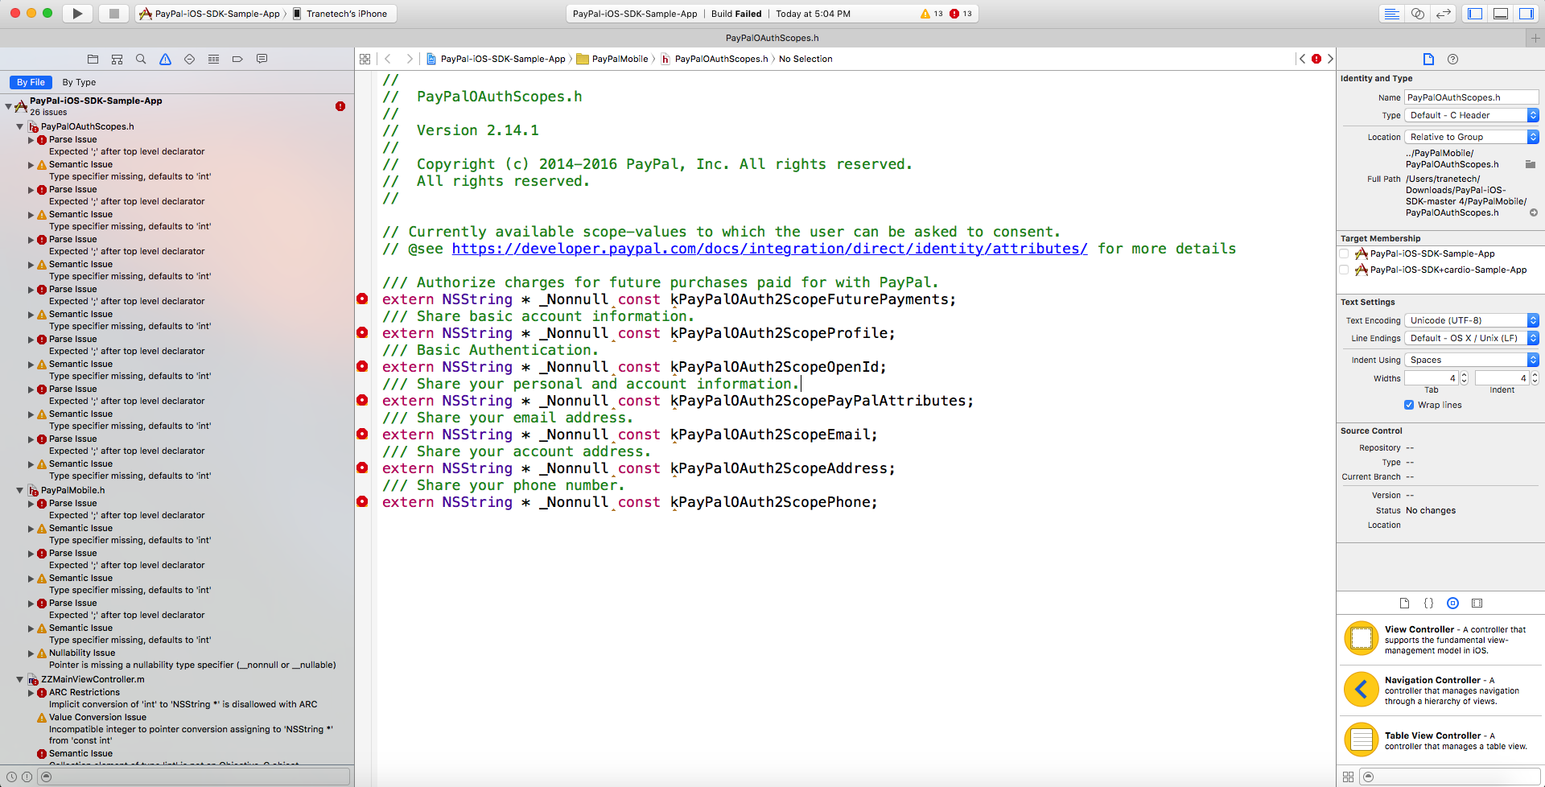Open the developer.paypal.com docs link
Image resolution: width=1545 pixels, height=787 pixels.
click(x=769, y=249)
